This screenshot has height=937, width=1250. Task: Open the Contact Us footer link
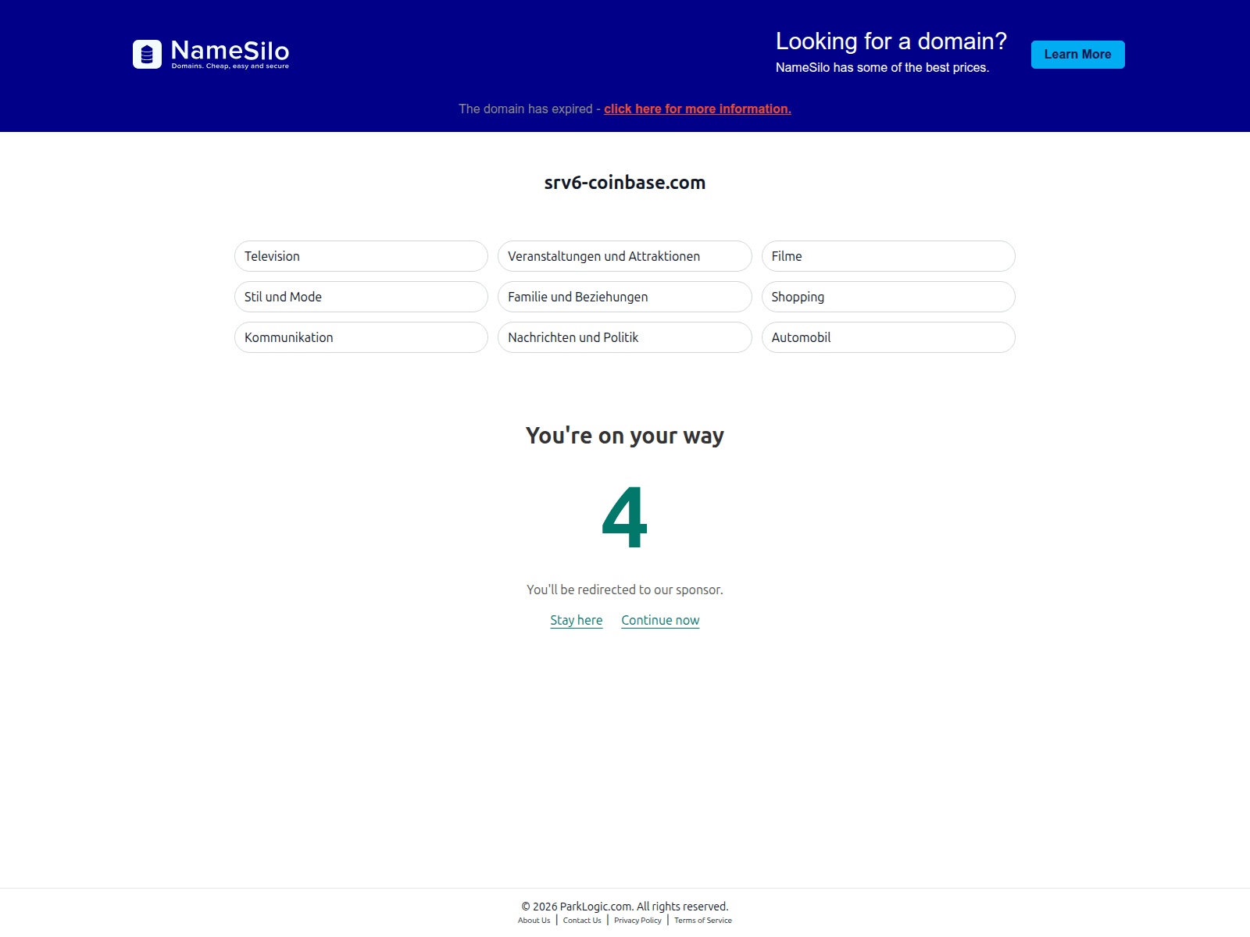(x=582, y=921)
